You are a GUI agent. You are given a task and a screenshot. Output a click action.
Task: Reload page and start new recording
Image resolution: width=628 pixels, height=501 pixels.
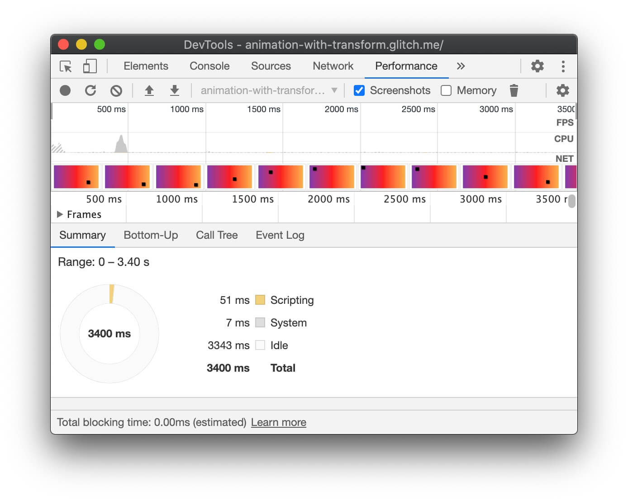click(x=90, y=90)
